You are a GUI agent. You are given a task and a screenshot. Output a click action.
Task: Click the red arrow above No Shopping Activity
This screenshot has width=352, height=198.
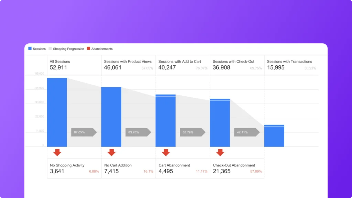(57, 152)
